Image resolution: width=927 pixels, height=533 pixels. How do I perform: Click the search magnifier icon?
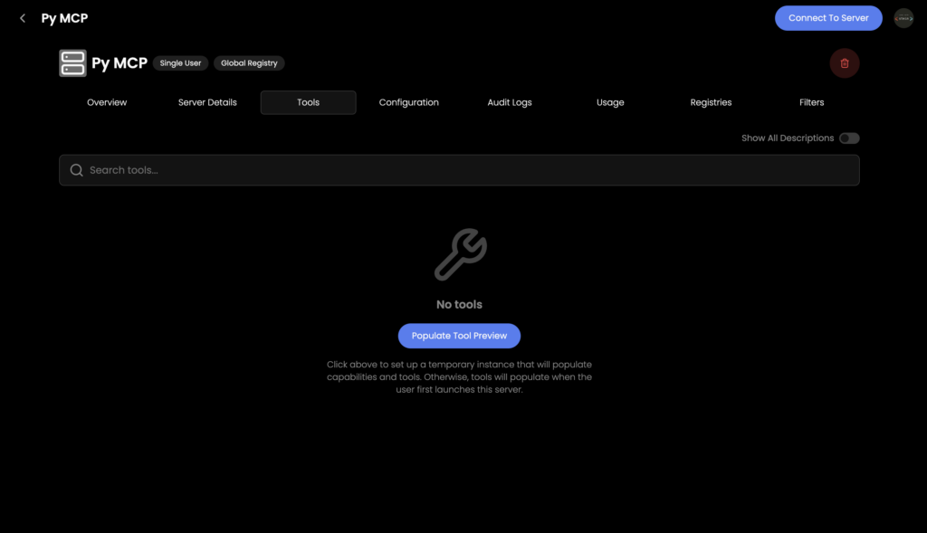tap(76, 170)
